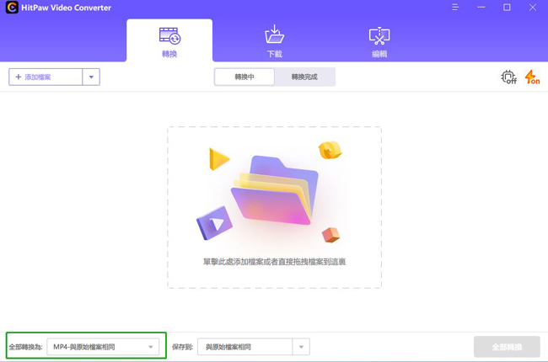This screenshot has height=362, width=548.
Task: Toggle the hardware acceleration chip icon
Action: (x=508, y=77)
